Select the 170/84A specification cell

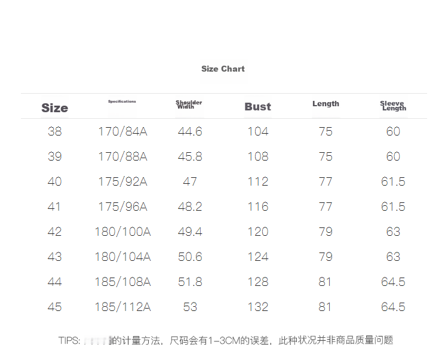[x=122, y=131]
